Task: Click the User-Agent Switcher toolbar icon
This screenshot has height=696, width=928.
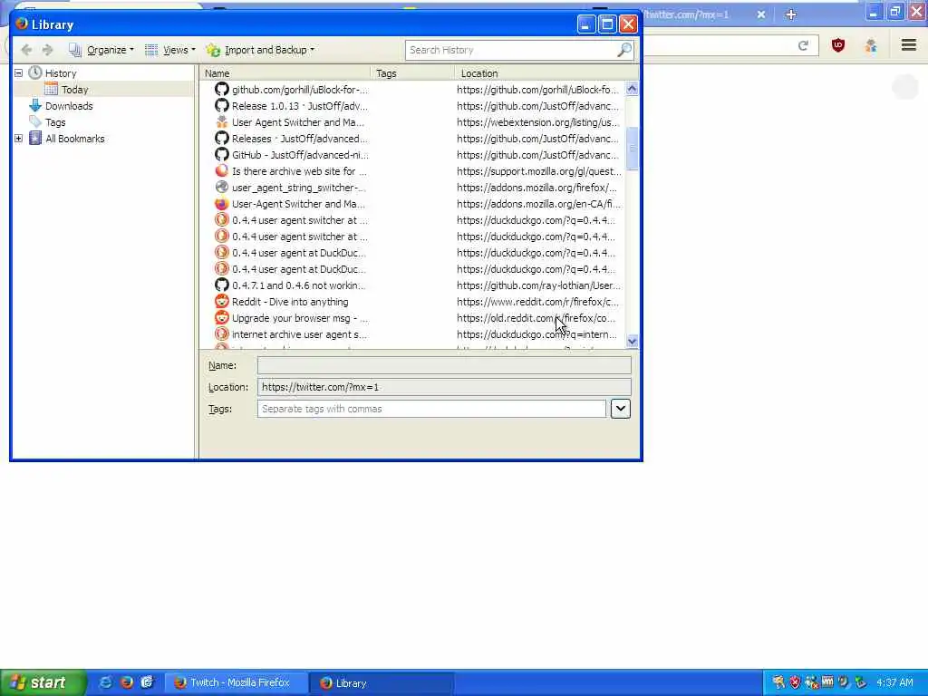Action: click(871, 45)
